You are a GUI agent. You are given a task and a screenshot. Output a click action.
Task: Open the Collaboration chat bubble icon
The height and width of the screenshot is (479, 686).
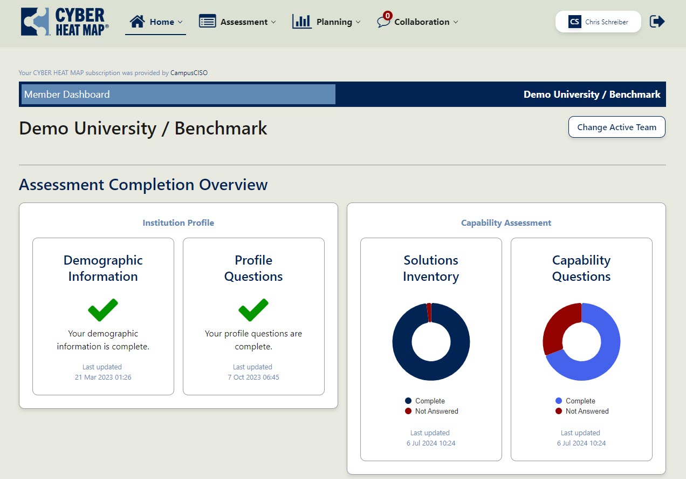pyautogui.click(x=383, y=23)
